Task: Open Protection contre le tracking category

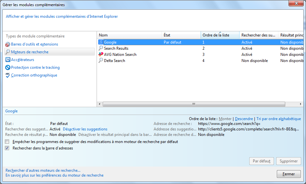Action: [35, 67]
